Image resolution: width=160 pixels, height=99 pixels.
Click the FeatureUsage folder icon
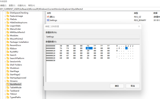[x=8, y=16]
